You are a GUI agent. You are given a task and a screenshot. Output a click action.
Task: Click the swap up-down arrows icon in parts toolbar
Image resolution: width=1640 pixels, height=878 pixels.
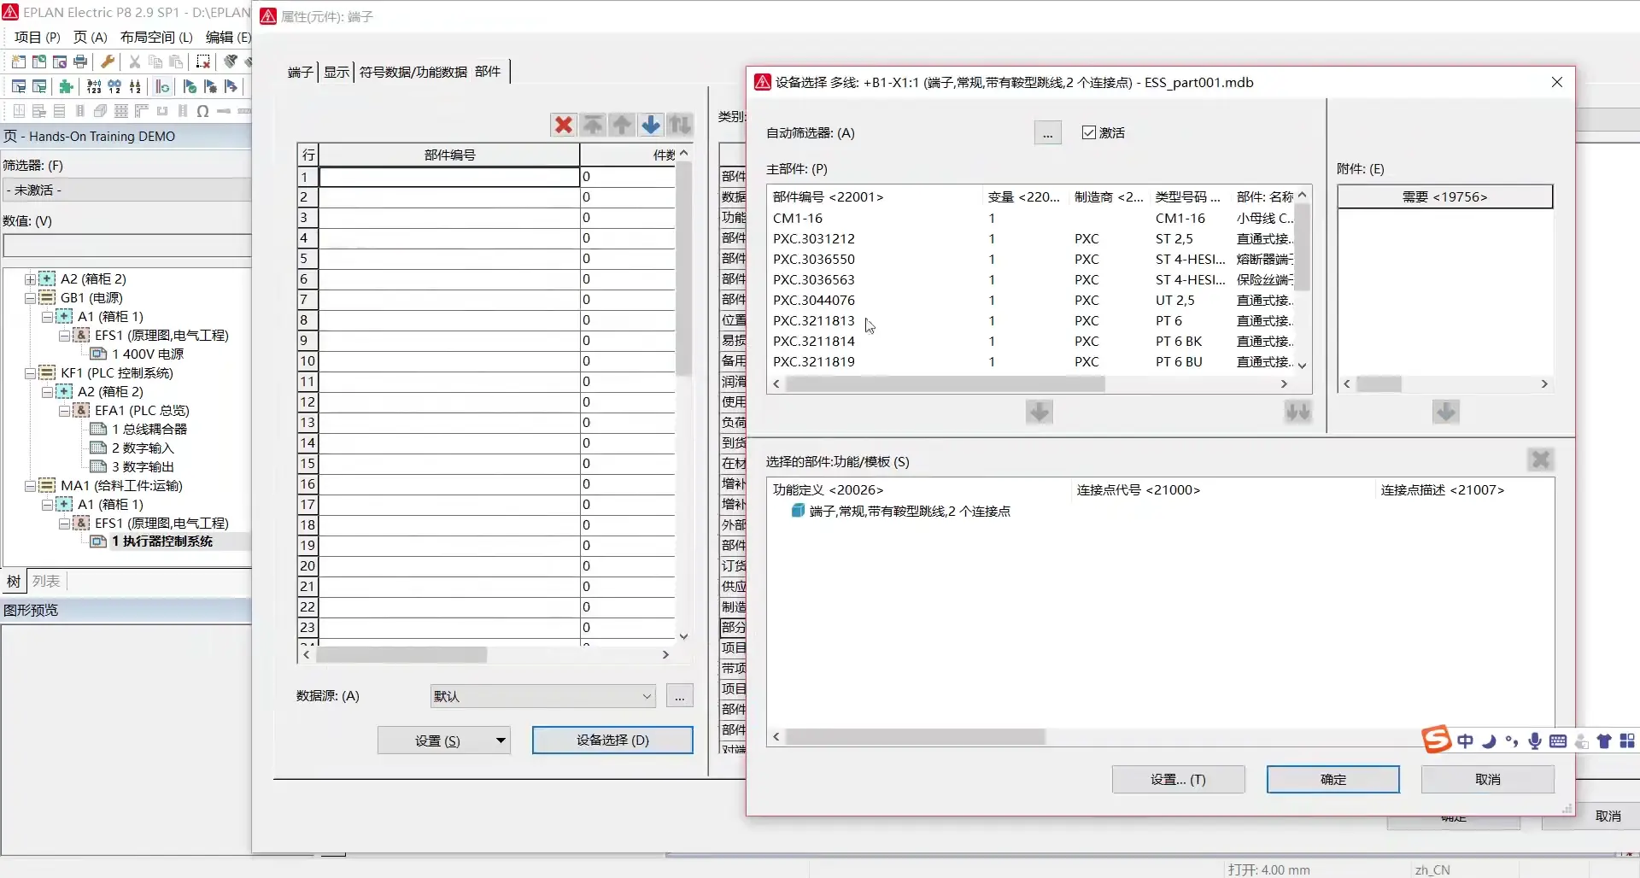coord(680,125)
